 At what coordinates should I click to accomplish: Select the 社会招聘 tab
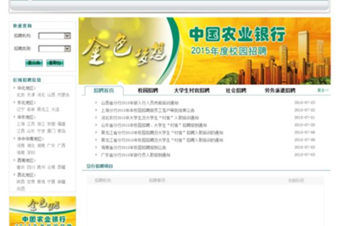236,90
